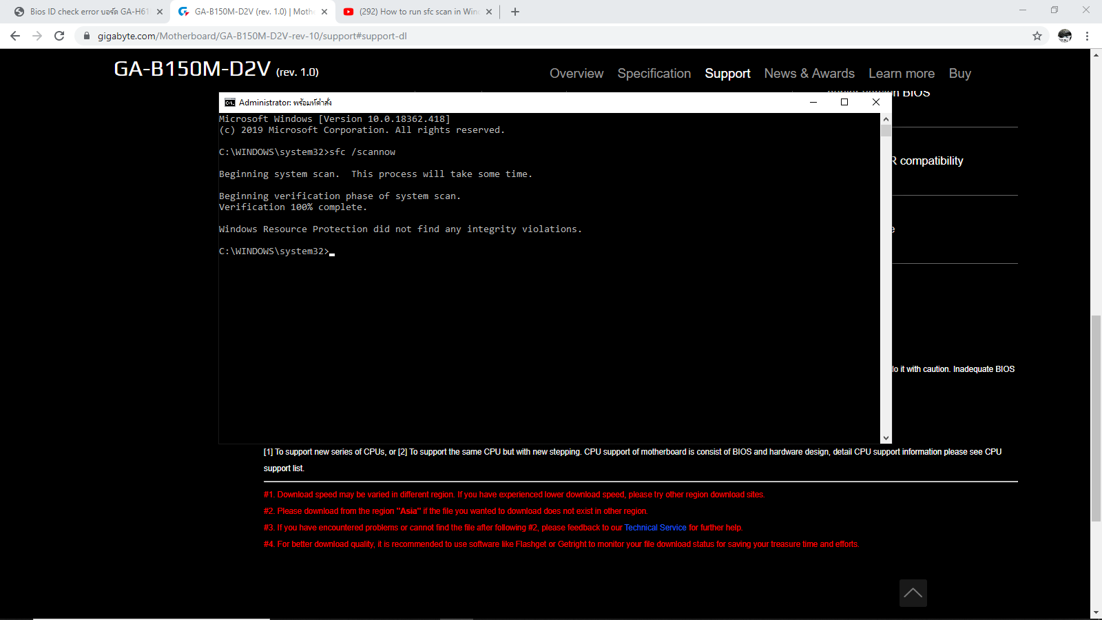Click the Command Prompt scrollbar down arrow

coord(886,438)
